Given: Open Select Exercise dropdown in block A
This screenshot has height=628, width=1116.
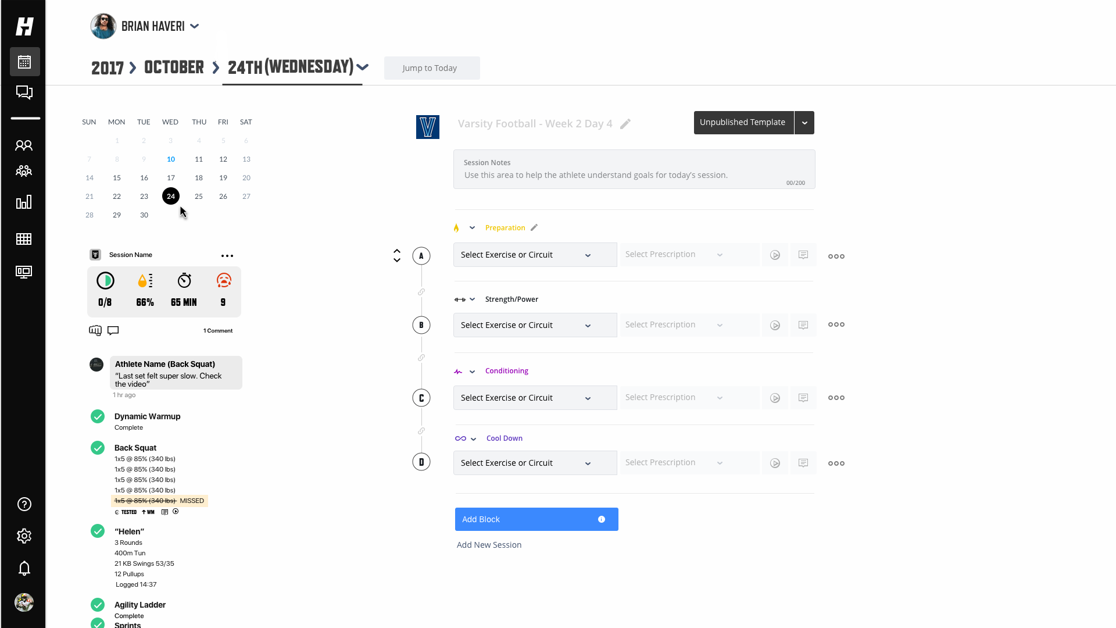Looking at the screenshot, I should click(x=535, y=255).
